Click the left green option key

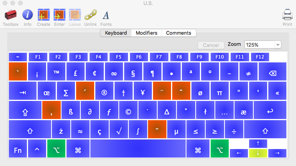(x=56, y=149)
